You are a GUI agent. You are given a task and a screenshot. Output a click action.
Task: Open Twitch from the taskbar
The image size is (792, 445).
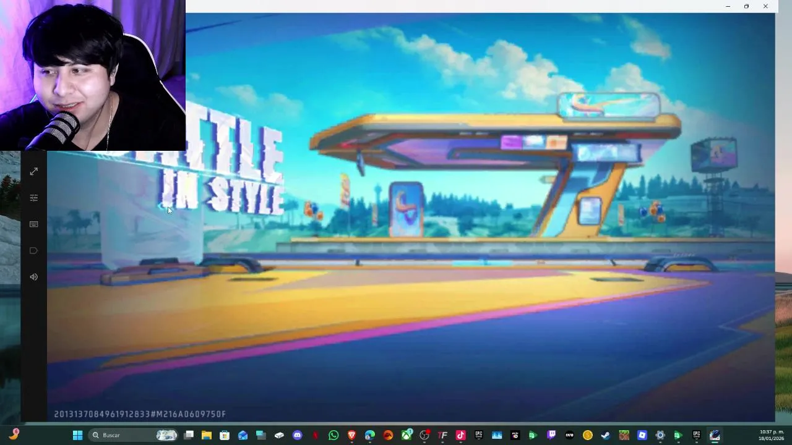click(551, 435)
